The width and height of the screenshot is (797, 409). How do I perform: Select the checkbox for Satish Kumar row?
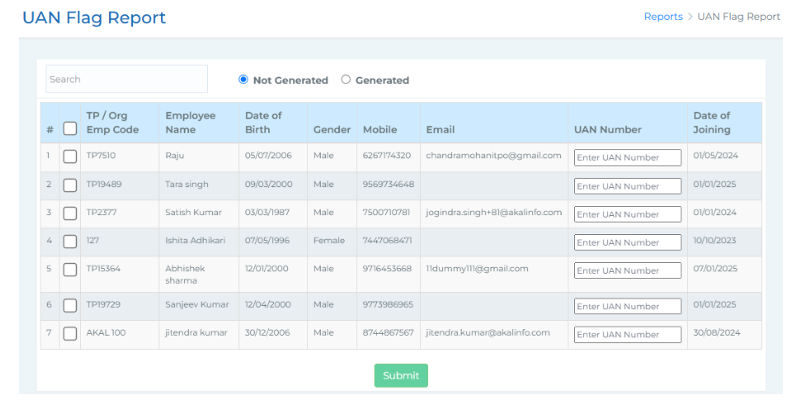point(70,214)
